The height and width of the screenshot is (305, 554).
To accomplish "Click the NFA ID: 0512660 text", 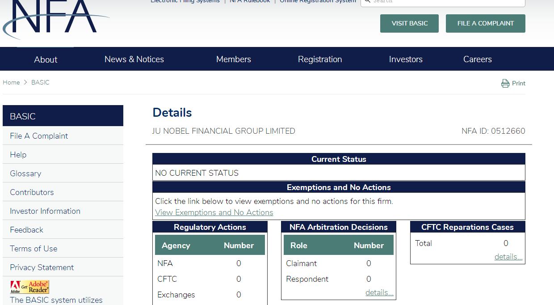I will [x=493, y=131].
